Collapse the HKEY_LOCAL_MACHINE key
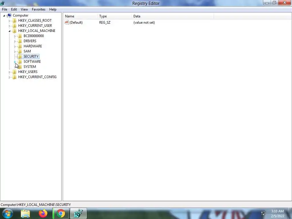Screen dimensions: 292x219 tap(9, 31)
